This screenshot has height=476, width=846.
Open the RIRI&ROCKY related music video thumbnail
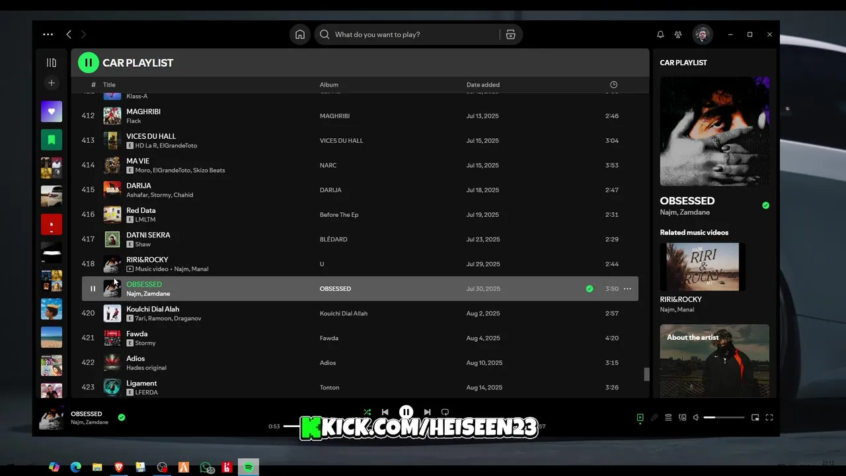tap(703, 266)
